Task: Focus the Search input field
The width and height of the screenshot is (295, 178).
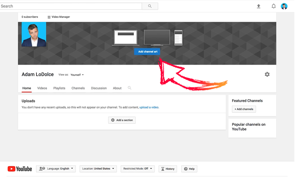Action: pos(71,6)
